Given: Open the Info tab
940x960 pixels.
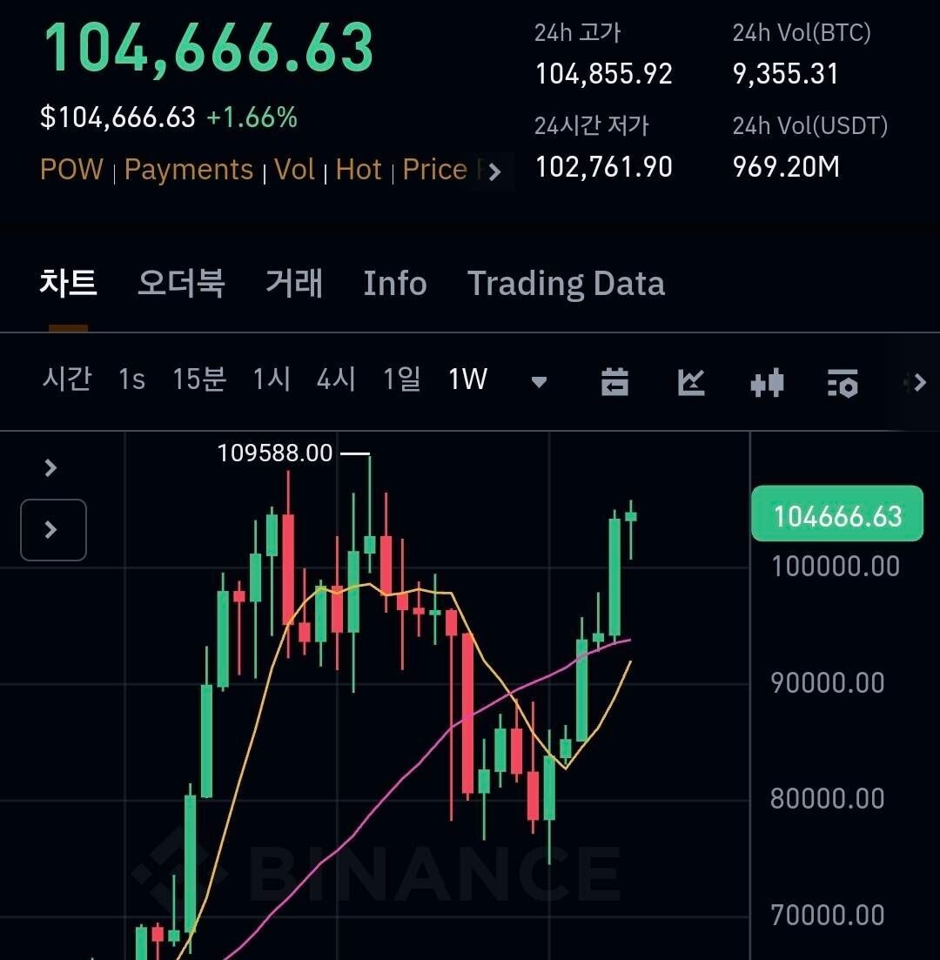Looking at the screenshot, I should tap(394, 284).
